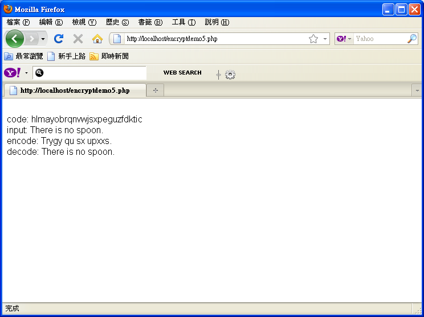Select the localhost/encryptdemo5.php tab
Image resolution: width=424 pixels, height=317 pixels.
[75, 90]
